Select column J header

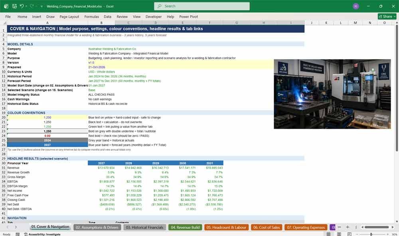(312, 23)
